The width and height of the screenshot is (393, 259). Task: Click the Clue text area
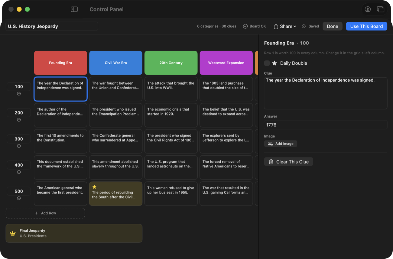click(x=326, y=93)
